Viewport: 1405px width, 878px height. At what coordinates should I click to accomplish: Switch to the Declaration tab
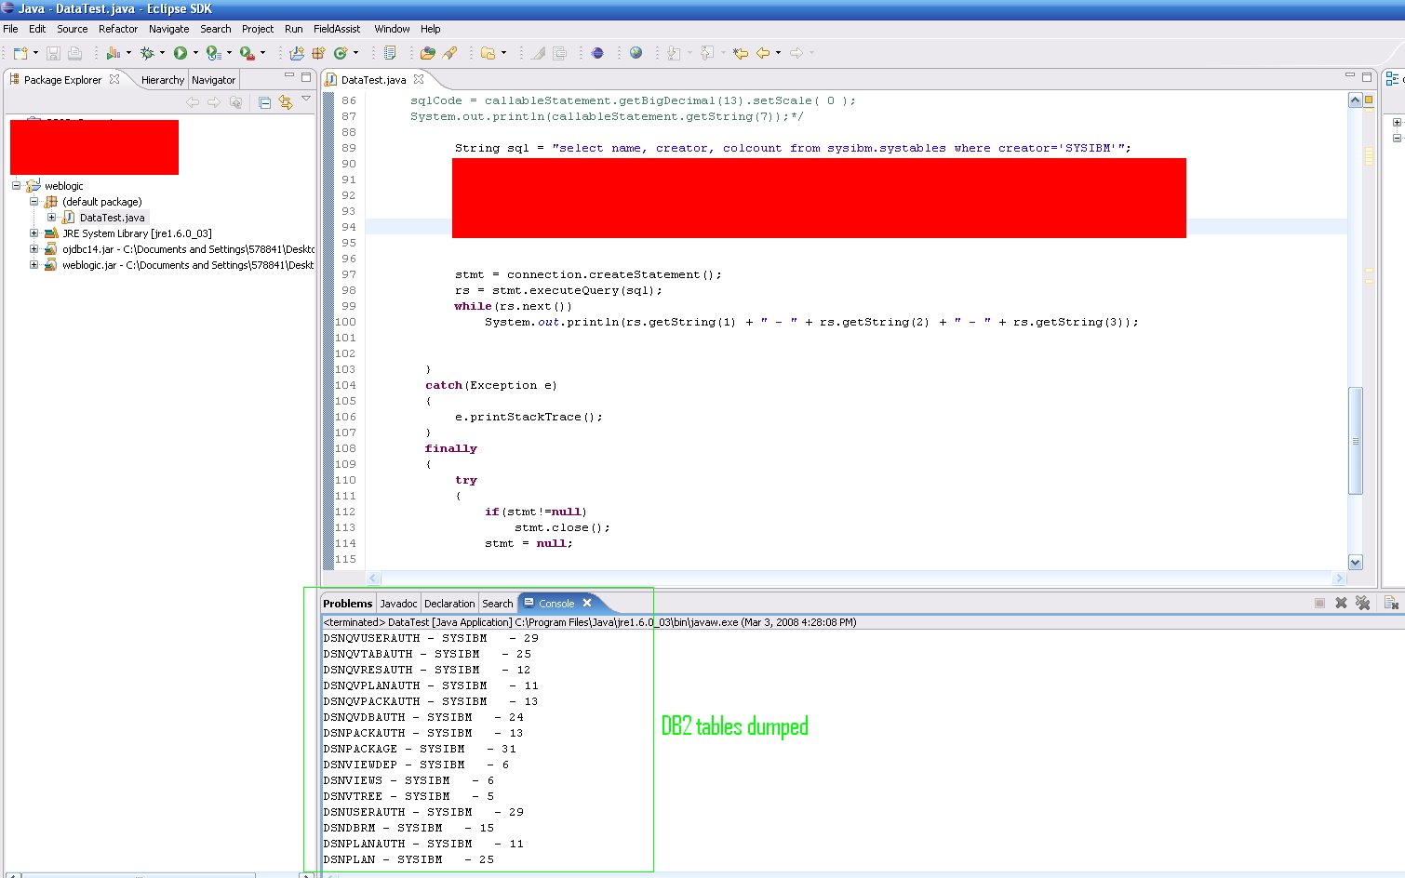tap(449, 604)
